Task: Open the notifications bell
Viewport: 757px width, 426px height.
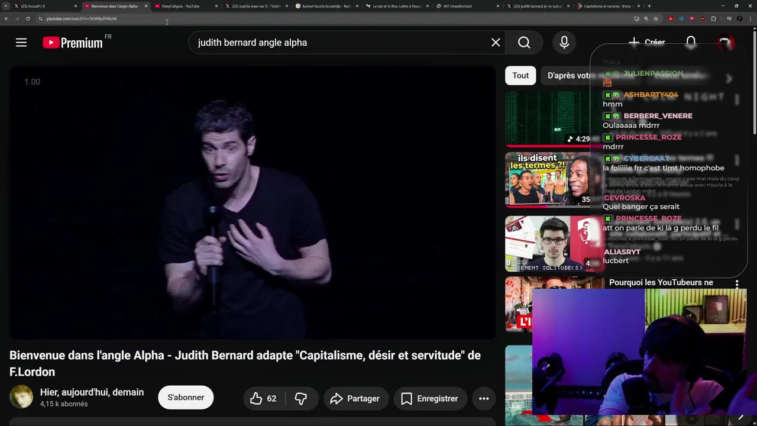Action: pos(691,43)
